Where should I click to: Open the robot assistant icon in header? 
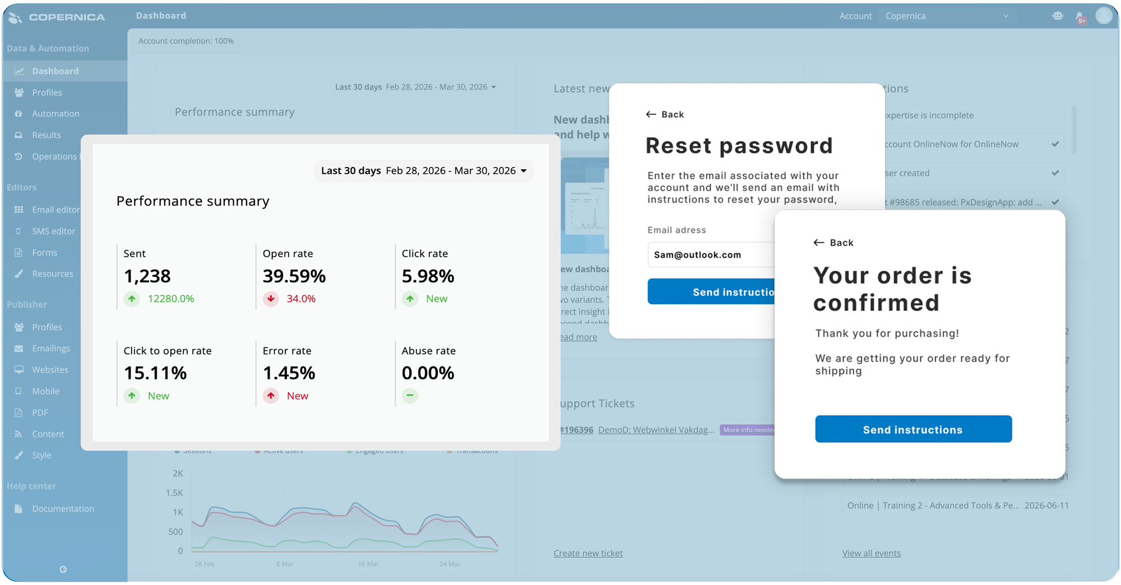(1058, 16)
